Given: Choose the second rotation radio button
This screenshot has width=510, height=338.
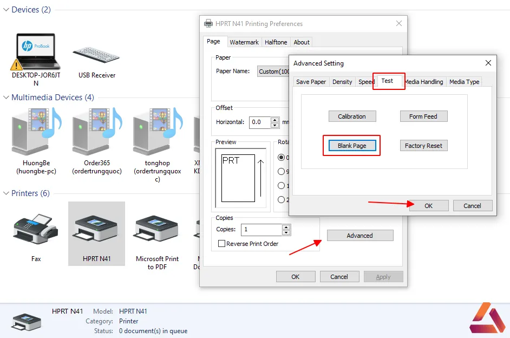Looking at the screenshot, I should tap(282, 172).
